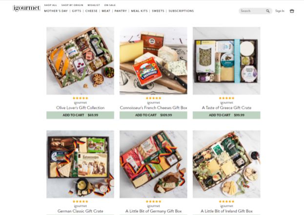Open the Connoisseur's French Cheeses product image
304x215 pixels.
153,61
